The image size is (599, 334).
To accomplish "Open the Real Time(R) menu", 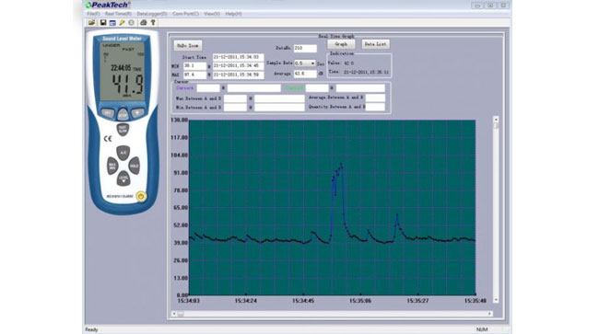I will [x=118, y=14].
